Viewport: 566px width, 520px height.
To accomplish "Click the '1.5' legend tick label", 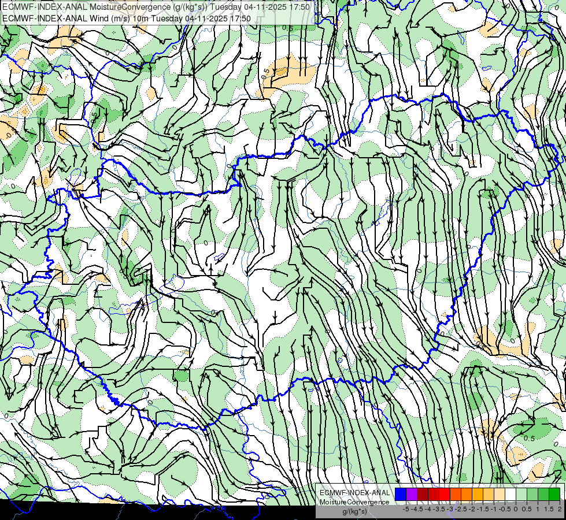I will pyautogui.click(x=549, y=509).
